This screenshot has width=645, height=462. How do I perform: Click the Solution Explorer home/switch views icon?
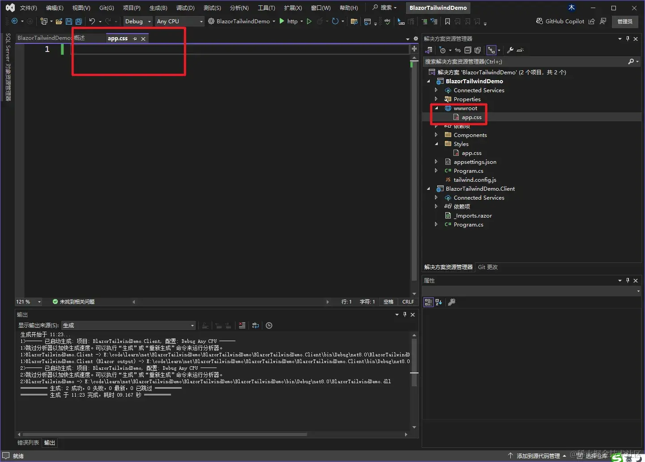coord(429,50)
